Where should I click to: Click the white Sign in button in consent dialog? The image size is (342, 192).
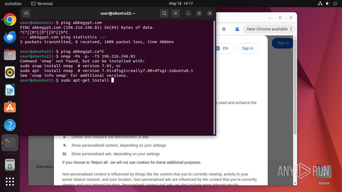(x=248, y=48)
